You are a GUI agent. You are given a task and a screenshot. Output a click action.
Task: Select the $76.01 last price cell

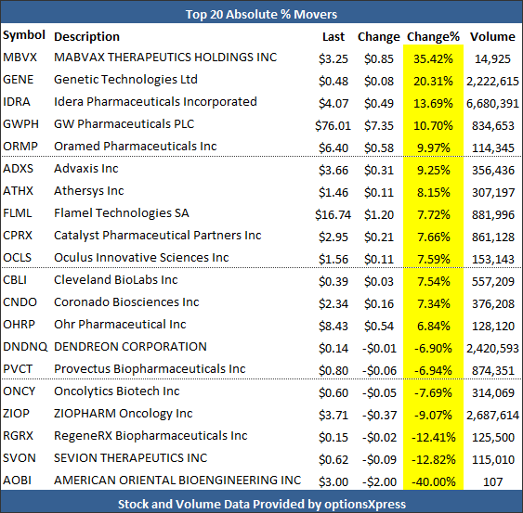click(x=333, y=126)
